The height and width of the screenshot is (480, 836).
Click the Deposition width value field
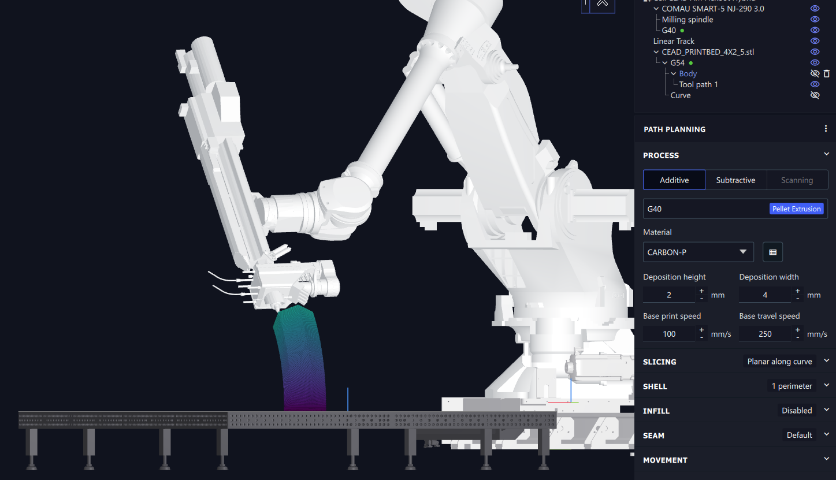[x=765, y=295]
